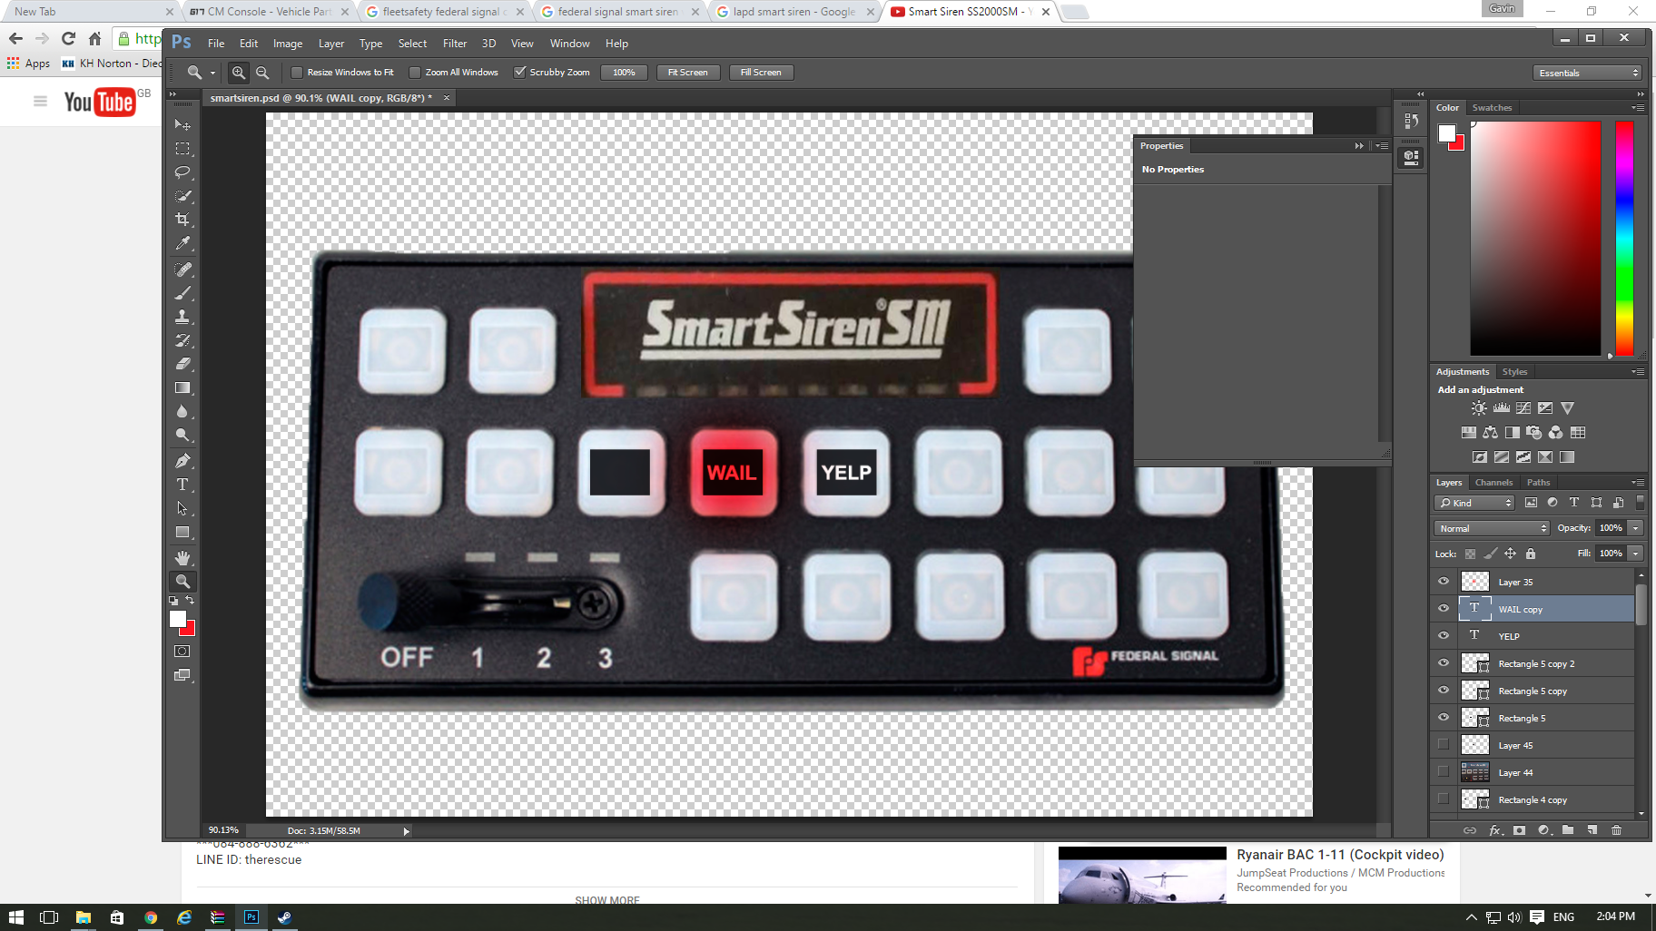Switch to the Styles tab
The width and height of the screenshot is (1656, 931).
1514,372
